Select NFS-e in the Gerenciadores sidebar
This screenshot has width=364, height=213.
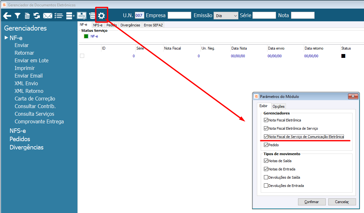pyautogui.click(x=18, y=131)
